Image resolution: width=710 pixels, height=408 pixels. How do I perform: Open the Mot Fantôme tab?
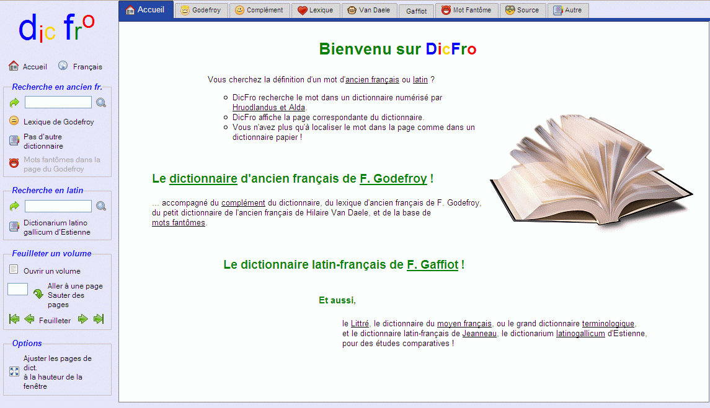[466, 11]
